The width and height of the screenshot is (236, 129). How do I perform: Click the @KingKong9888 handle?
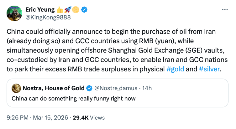pos(48,17)
